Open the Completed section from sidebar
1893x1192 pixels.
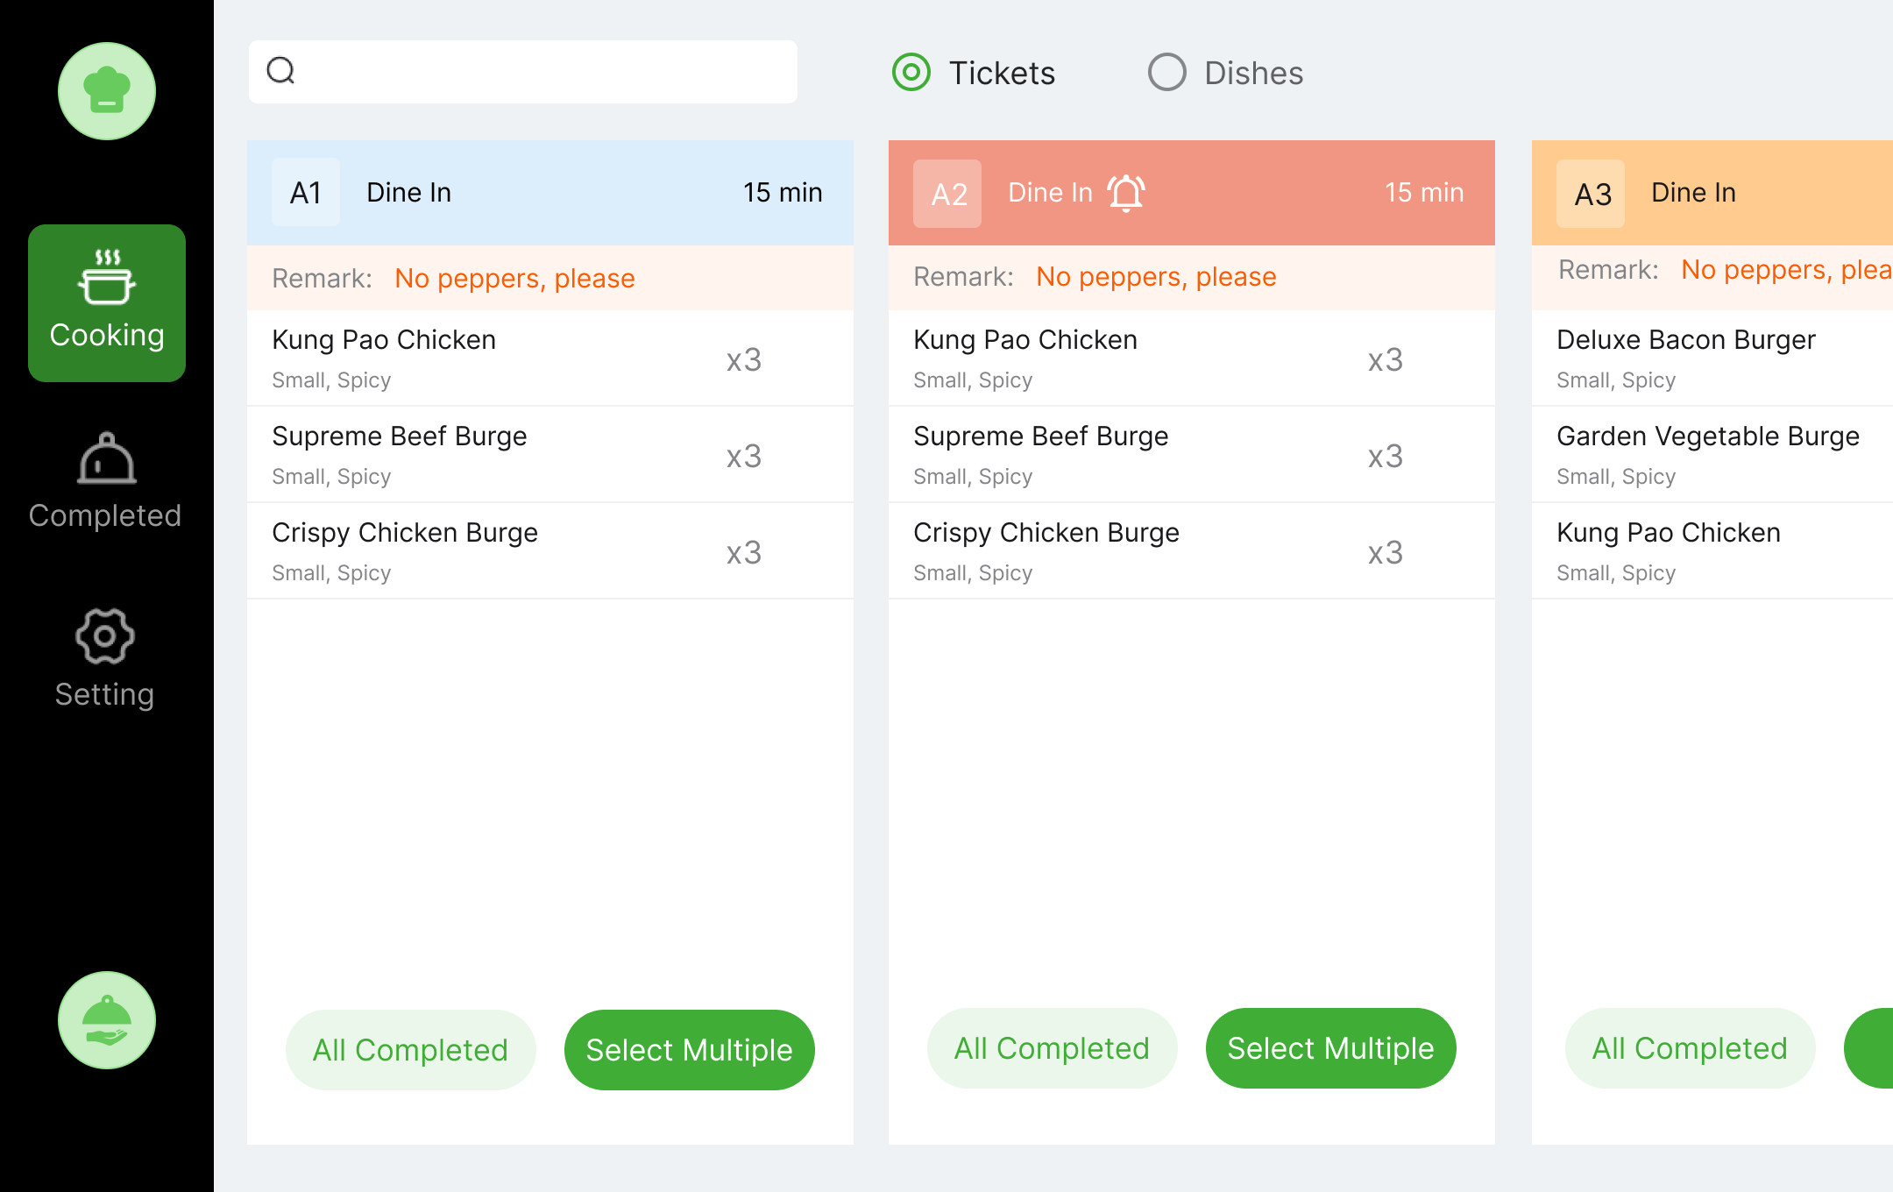click(x=105, y=486)
